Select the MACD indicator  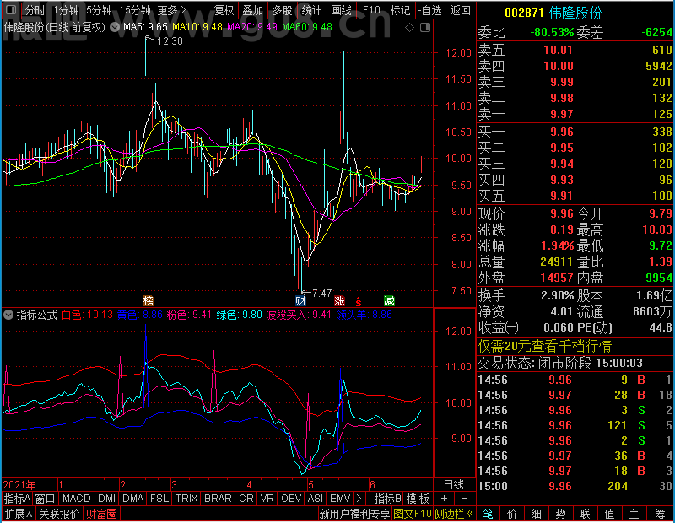(x=76, y=499)
